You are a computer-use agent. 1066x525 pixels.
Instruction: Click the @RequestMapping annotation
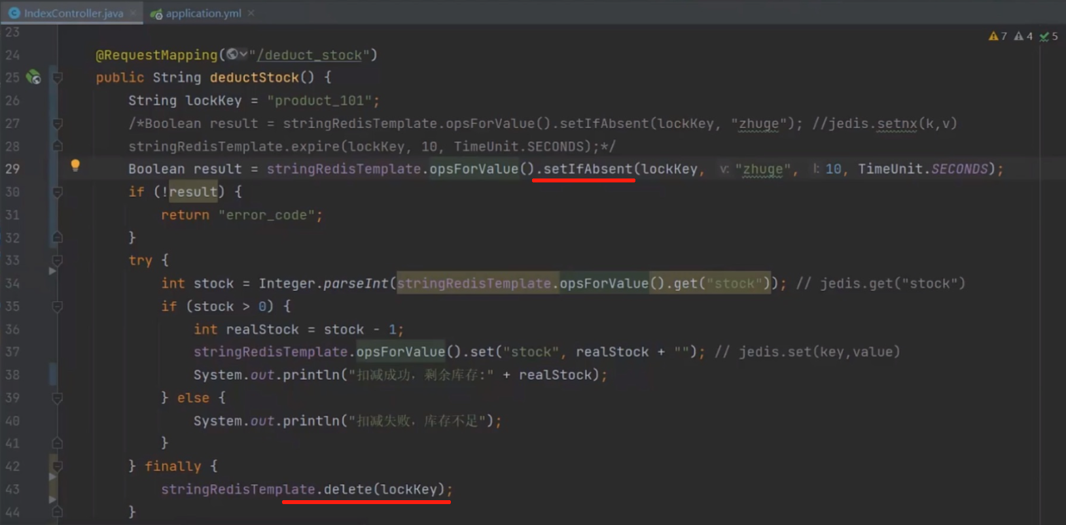point(156,56)
